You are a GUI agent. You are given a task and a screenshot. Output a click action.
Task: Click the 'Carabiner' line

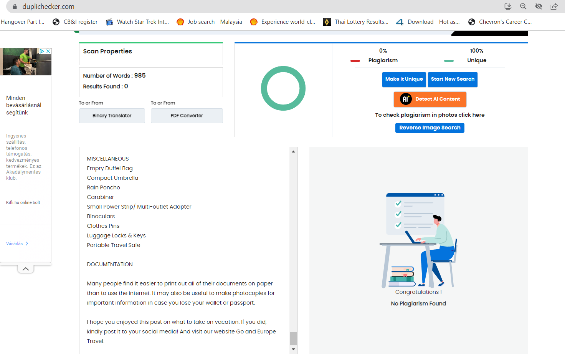tap(101, 197)
